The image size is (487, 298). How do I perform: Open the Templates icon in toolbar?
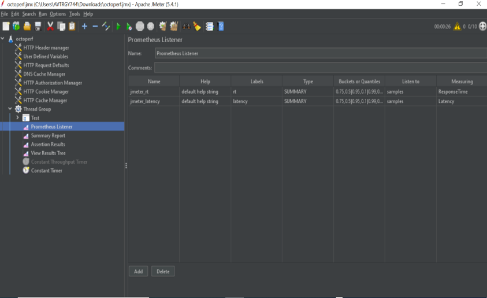tap(16, 27)
